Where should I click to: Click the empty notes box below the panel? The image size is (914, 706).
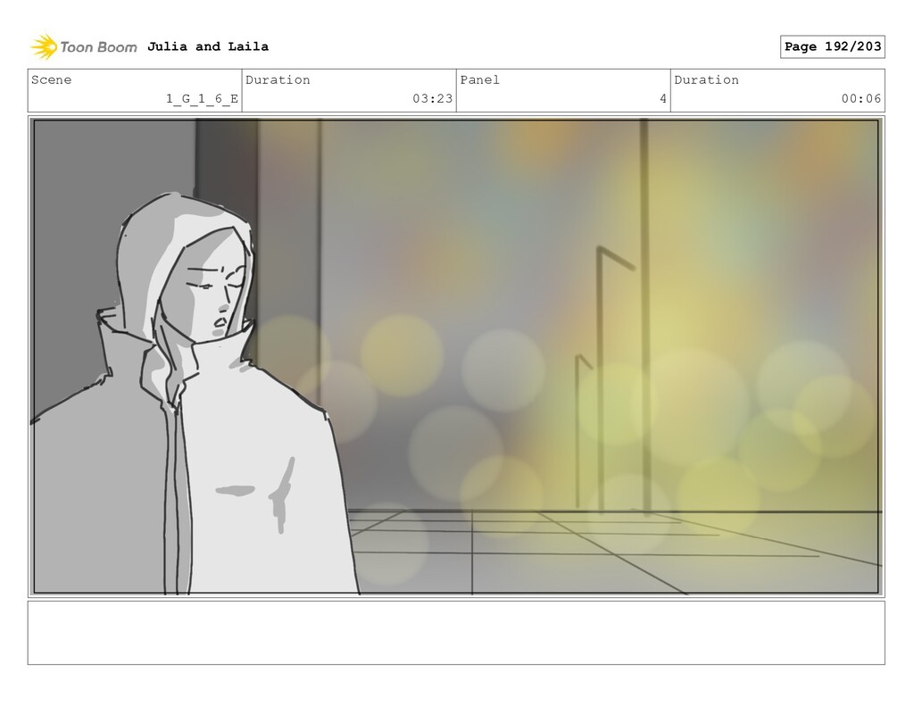[x=456, y=633]
